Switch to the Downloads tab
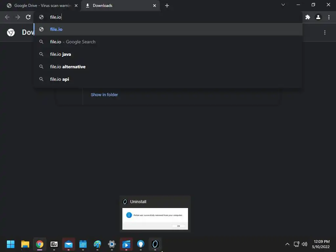336x252 pixels. [121, 6]
